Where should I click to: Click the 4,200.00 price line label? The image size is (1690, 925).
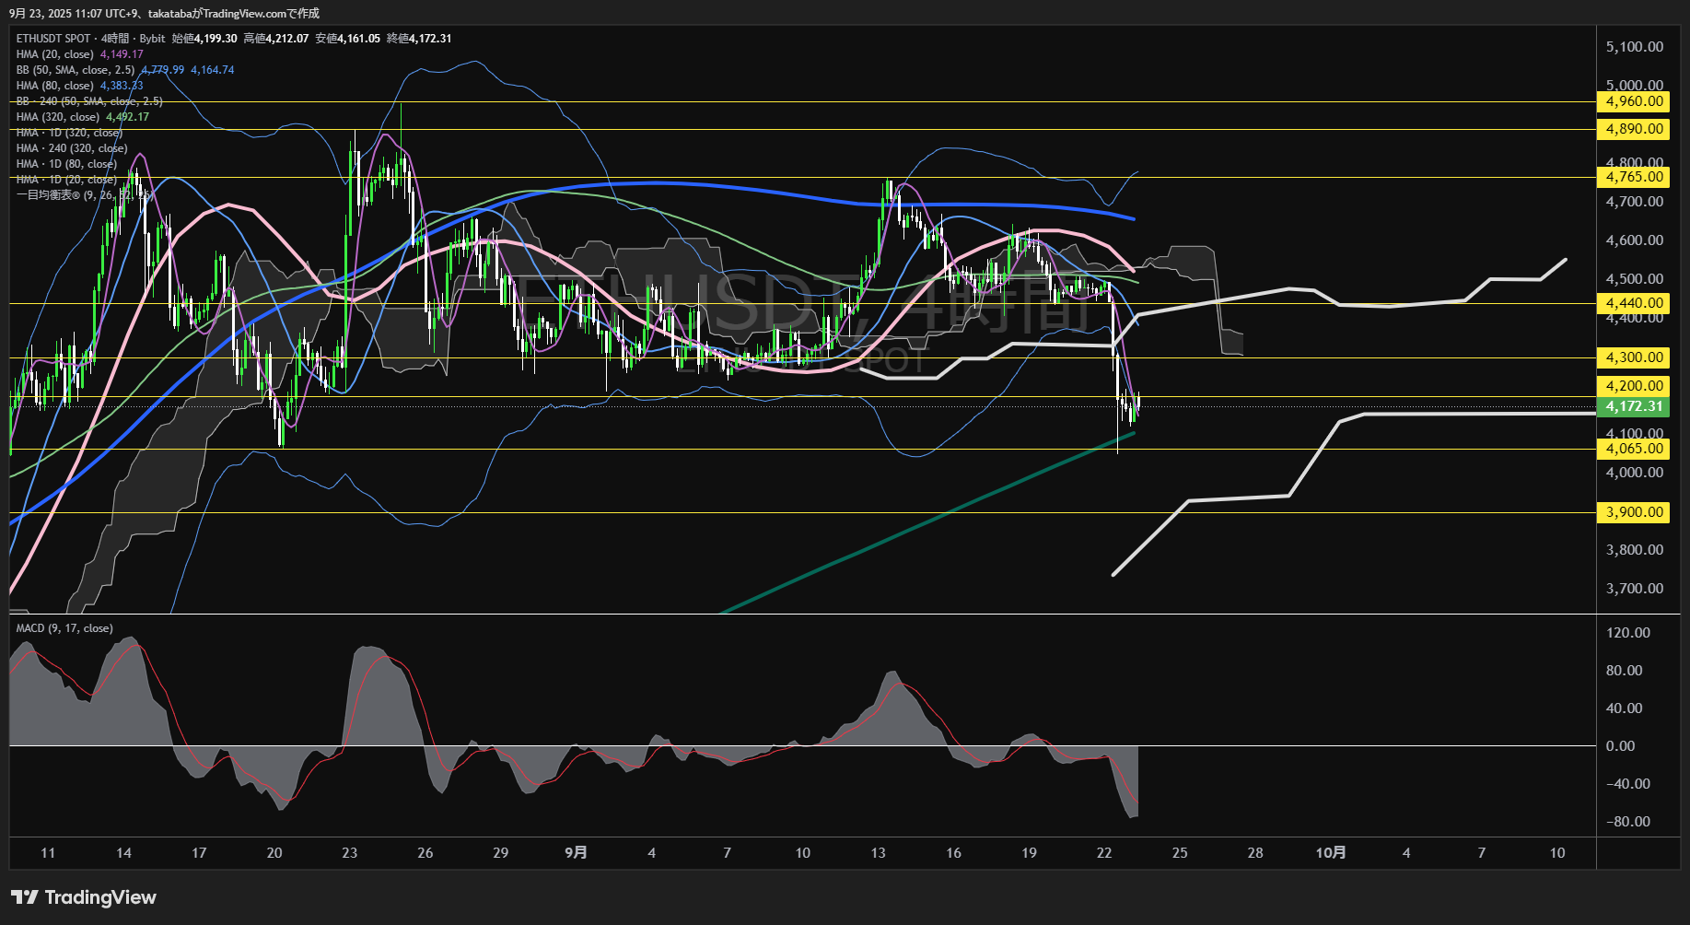click(x=1634, y=386)
